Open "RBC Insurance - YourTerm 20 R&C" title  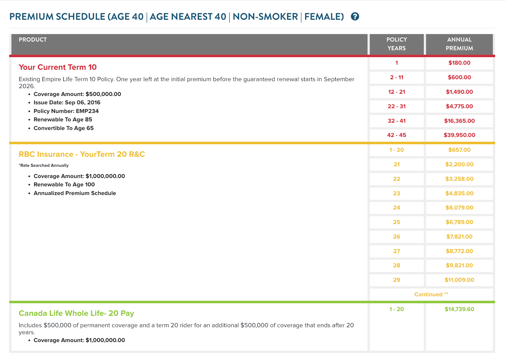click(82, 154)
